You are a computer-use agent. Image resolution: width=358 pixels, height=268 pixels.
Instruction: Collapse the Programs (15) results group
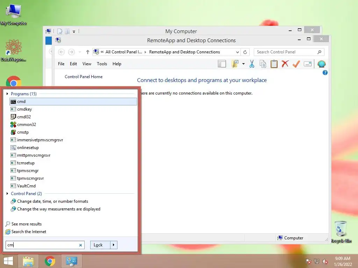pos(7,94)
